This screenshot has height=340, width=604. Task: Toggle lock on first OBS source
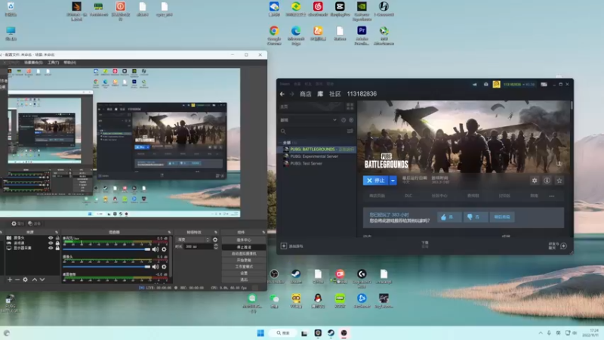57,238
